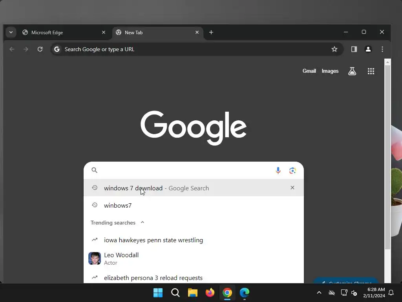Open the Gmail link

click(x=309, y=71)
